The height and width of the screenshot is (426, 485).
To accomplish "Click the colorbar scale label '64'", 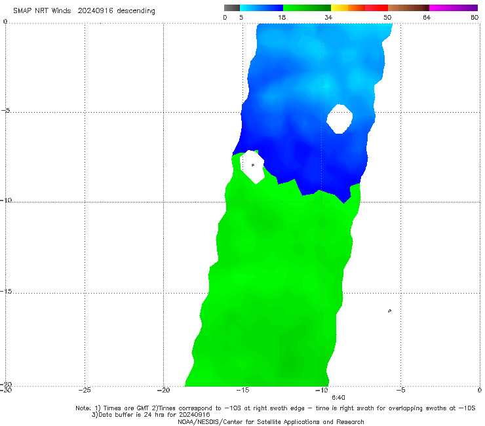I will pos(427,18).
